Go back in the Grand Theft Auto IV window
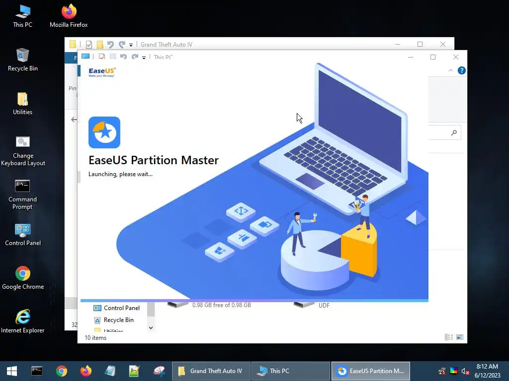 click(x=74, y=120)
